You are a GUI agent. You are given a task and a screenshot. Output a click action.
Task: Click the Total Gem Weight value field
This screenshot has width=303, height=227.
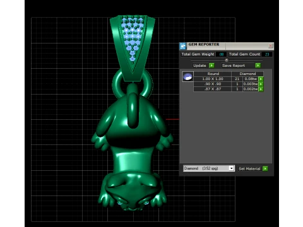point(222,54)
